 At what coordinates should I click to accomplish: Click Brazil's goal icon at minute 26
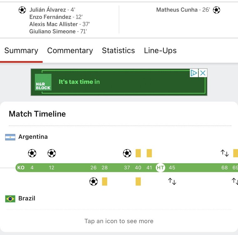94,181
